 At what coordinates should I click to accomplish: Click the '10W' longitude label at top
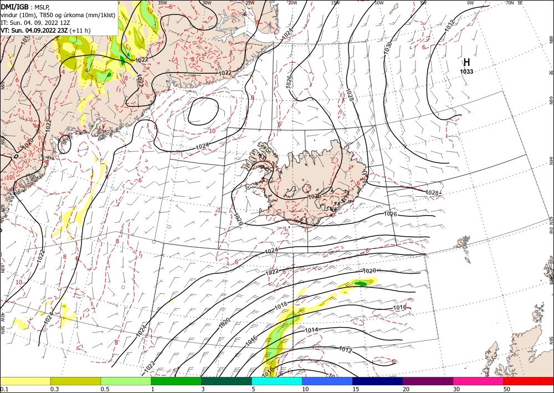[379, 3]
